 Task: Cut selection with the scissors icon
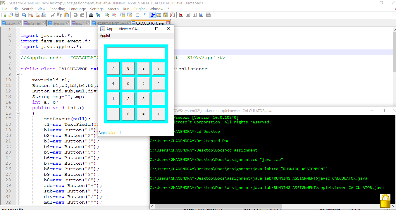[53, 15]
